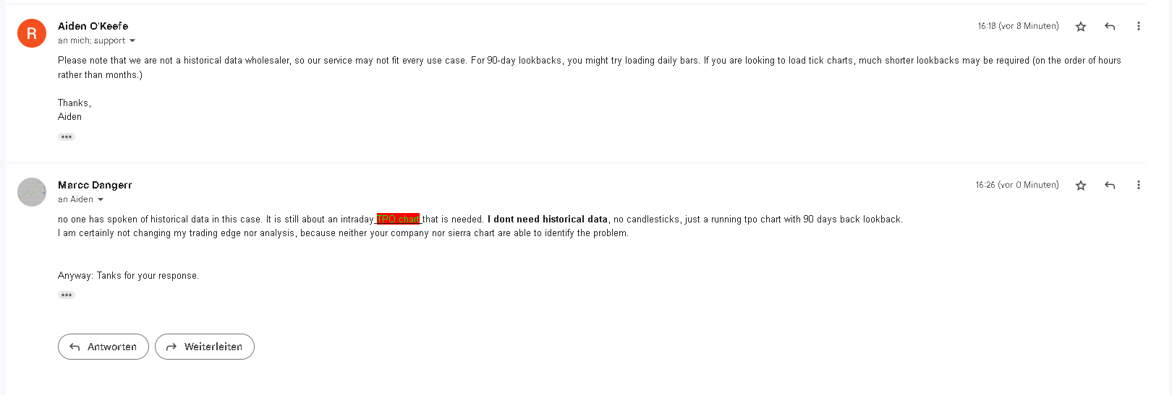Click sender name Aiden O'Keefe
The height and width of the screenshot is (395, 1172).
click(x=93, y=26)
